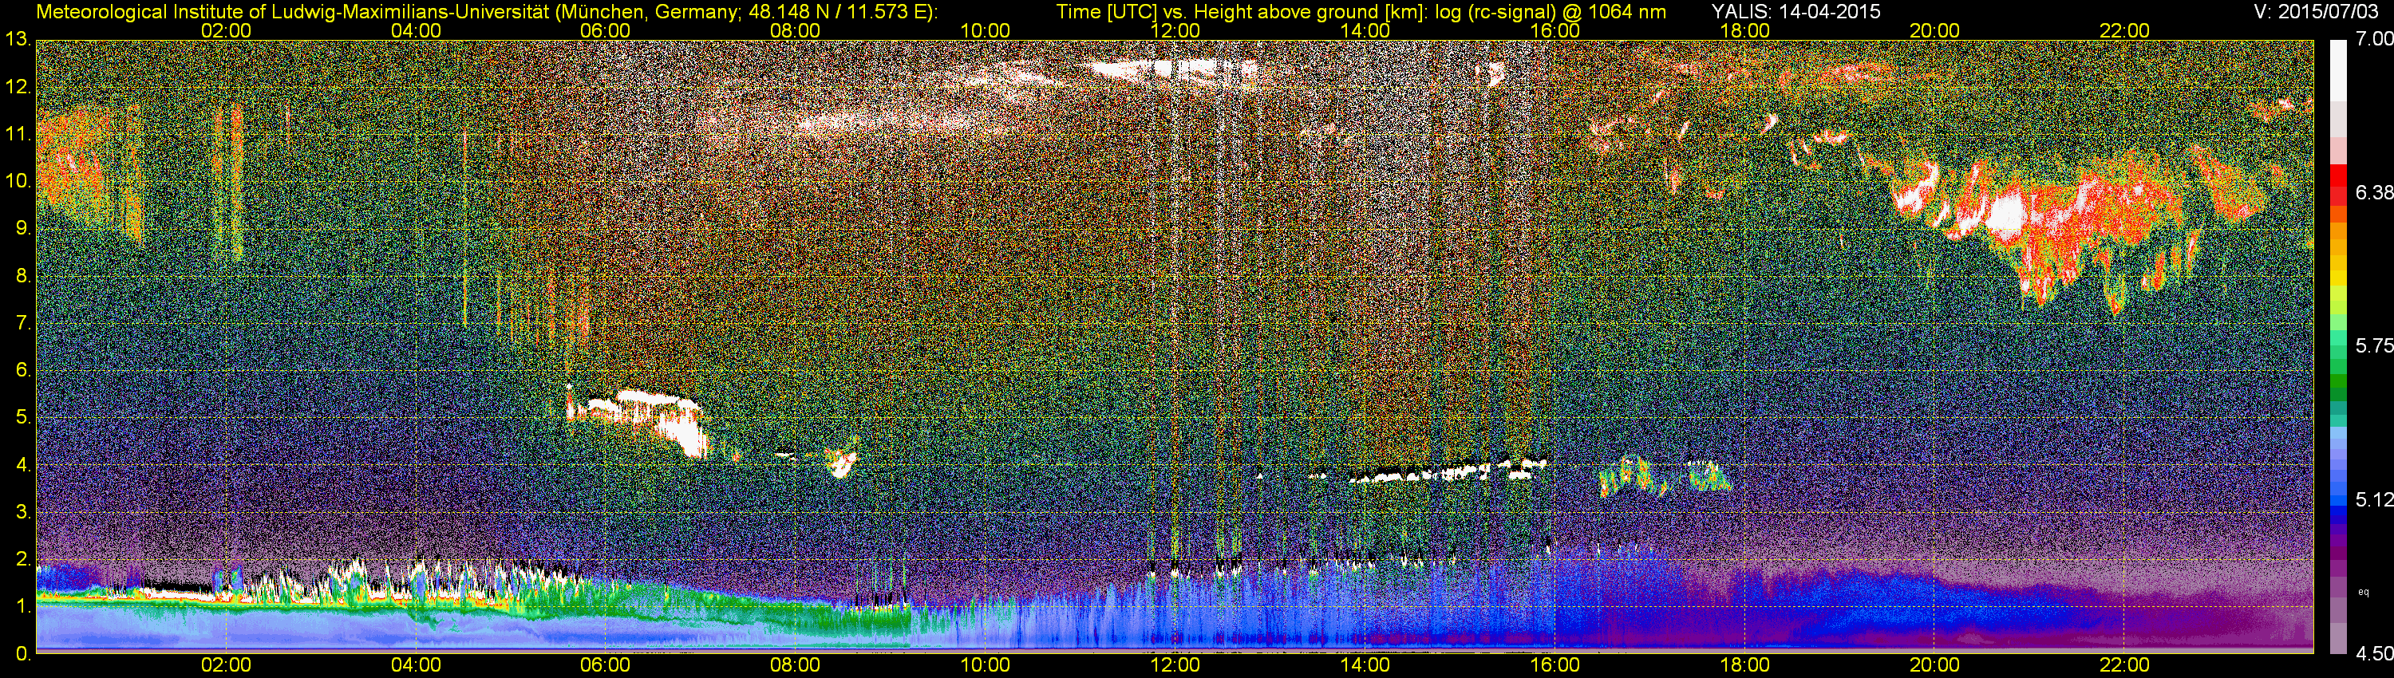The height and width of the screenshot is (678, 2394).
Task: Click the 04:00 label on the bottom time axis
Action: coord(417,665)
